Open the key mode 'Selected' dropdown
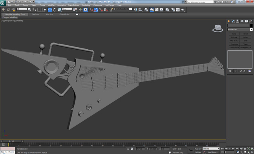 (x=211, y=149)
